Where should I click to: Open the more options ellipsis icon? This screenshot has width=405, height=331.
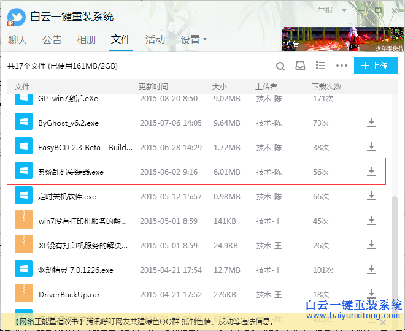(x=341, y=66)
